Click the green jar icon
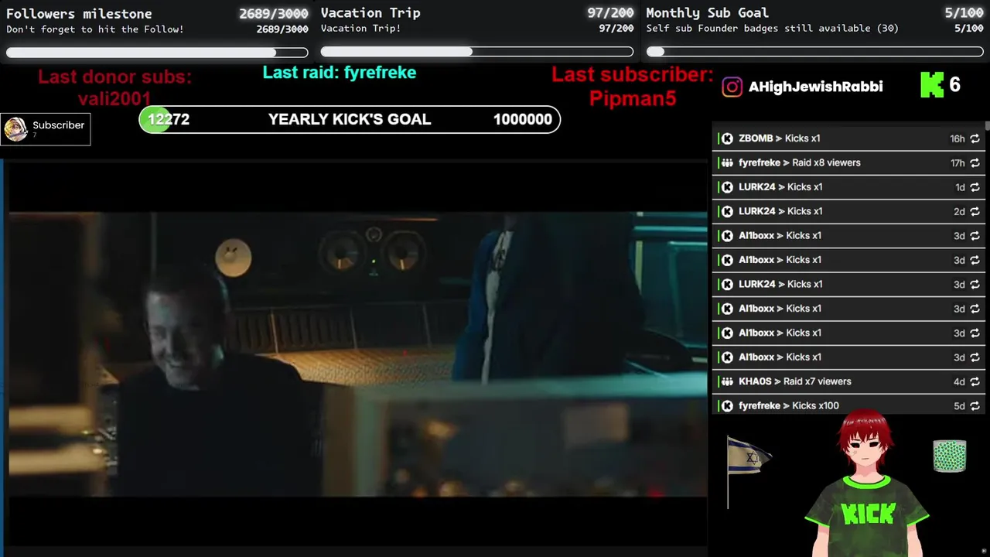Screen dimensions: 990x557 [x=950, y=456]
